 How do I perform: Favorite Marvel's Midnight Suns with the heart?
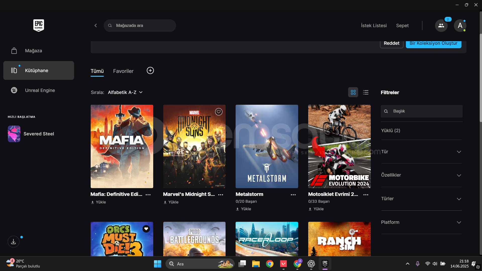[219, 112]
